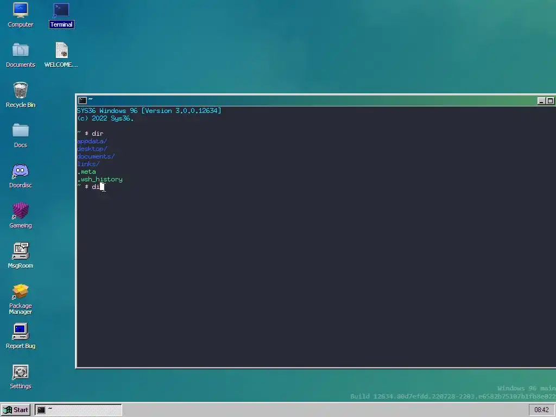Click the Start button

coord(16,410)
